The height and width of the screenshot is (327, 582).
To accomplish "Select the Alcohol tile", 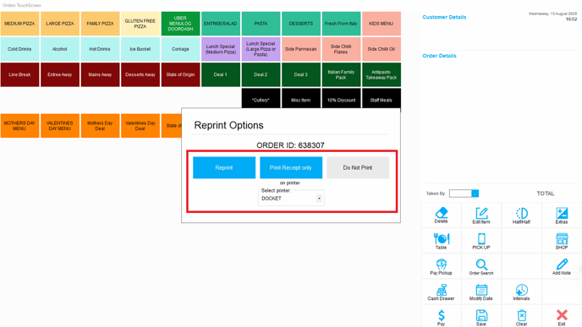I will [x=60, y=49].
